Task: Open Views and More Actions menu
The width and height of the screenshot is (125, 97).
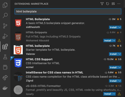Action: pyautogui.click(x=119, y=4)
